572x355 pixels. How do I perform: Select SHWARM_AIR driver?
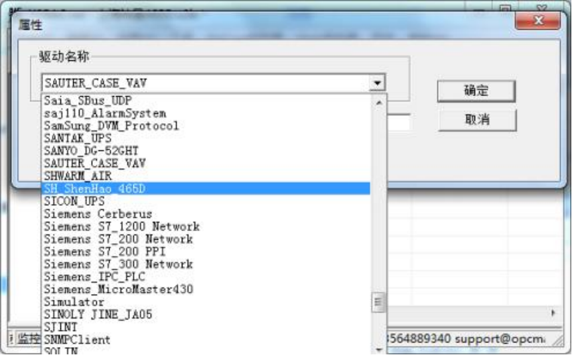coord(206,176)
